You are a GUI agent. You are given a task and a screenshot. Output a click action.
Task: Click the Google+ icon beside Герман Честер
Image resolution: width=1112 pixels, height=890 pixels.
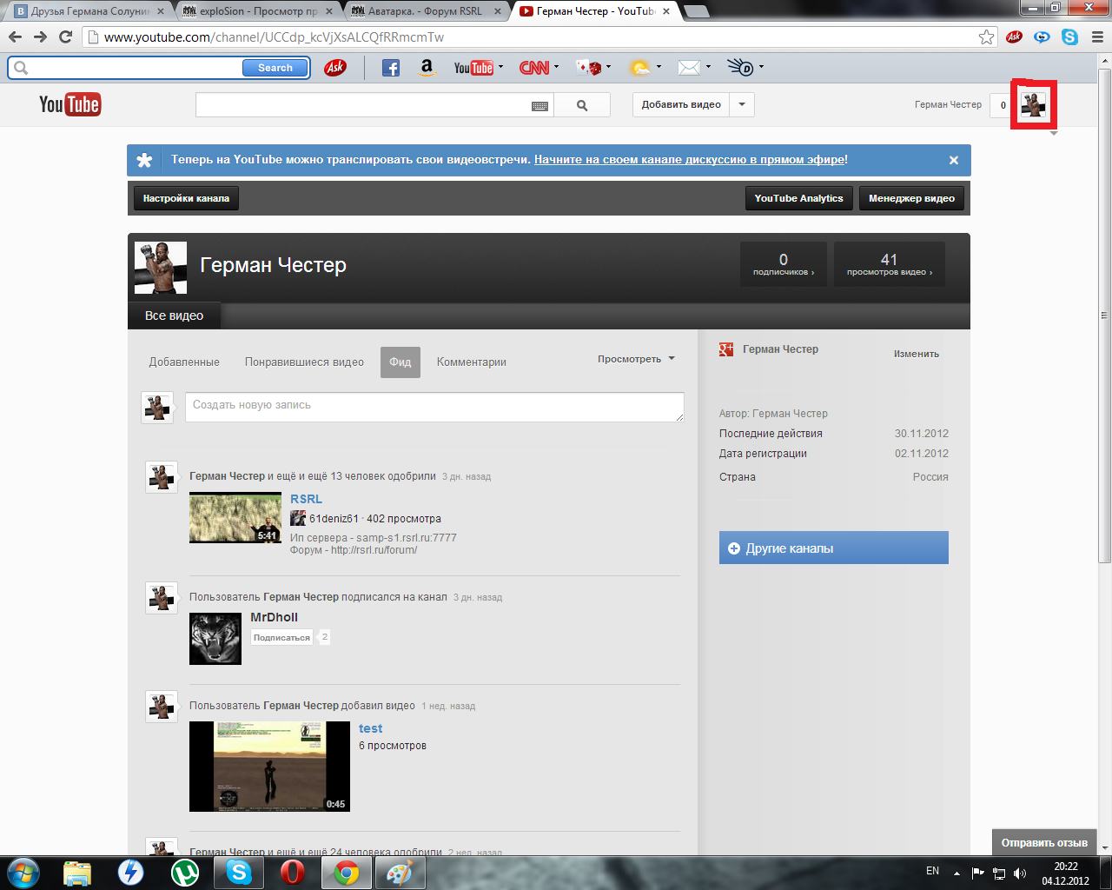pos(726,349)
